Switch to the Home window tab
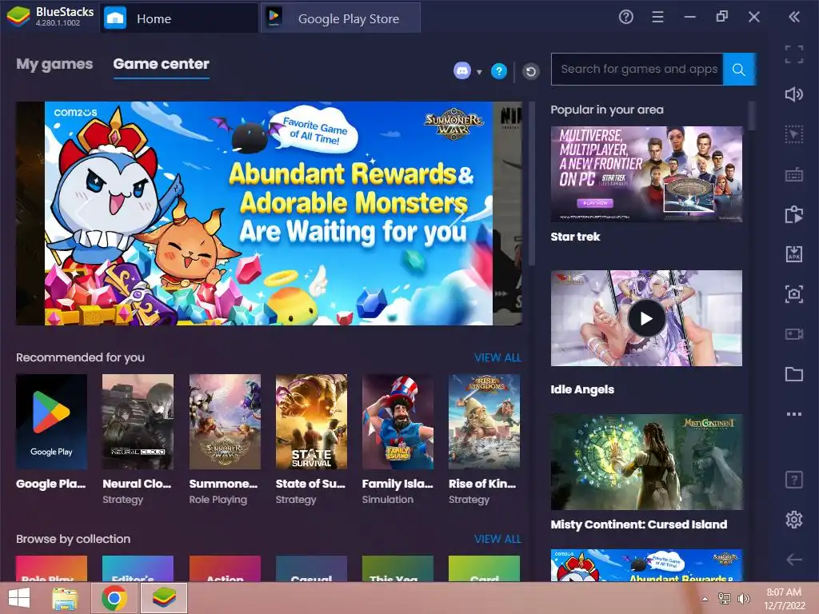 [178, 18]
